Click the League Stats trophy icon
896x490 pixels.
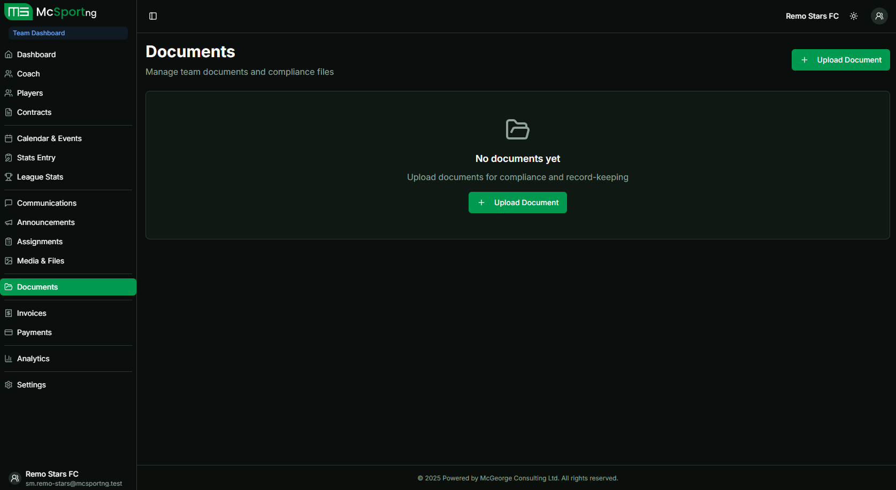pyautogui.click(x=9, y=177)
